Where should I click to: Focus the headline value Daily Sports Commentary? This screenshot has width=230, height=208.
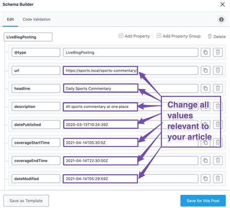click(131, 89)
